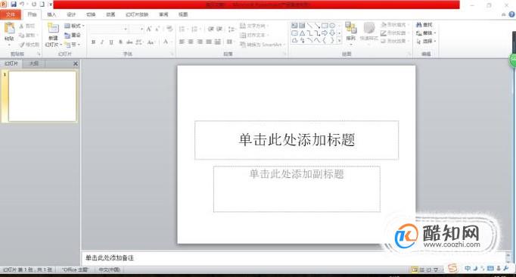
Task: Click the character spacing button
Action: (x=139, y=42)
